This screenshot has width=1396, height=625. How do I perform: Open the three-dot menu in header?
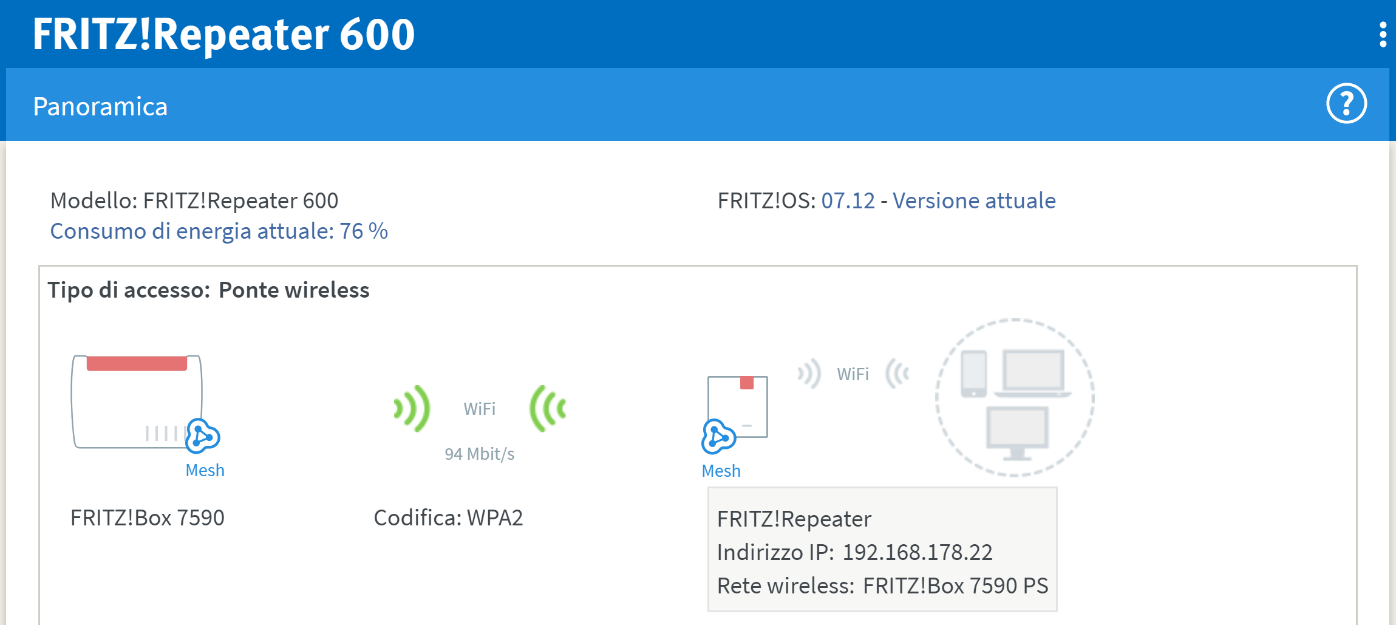(1383, 35)
